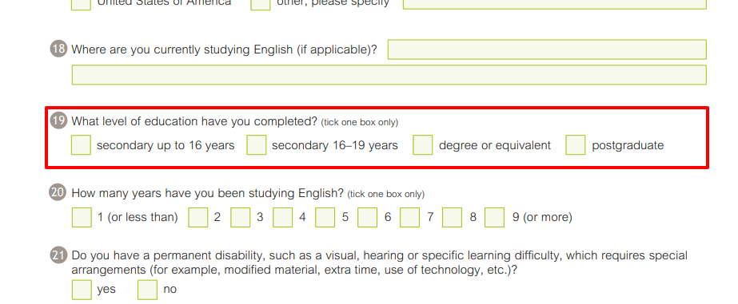
Task: Select the 5 years studying English box
Action: (325, 217)
